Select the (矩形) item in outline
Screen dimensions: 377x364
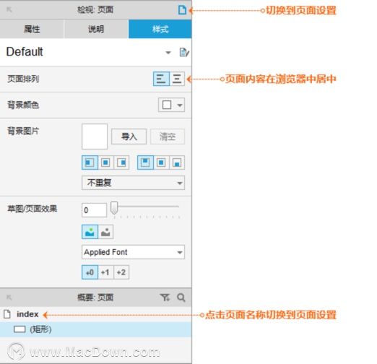pos(96,329)
